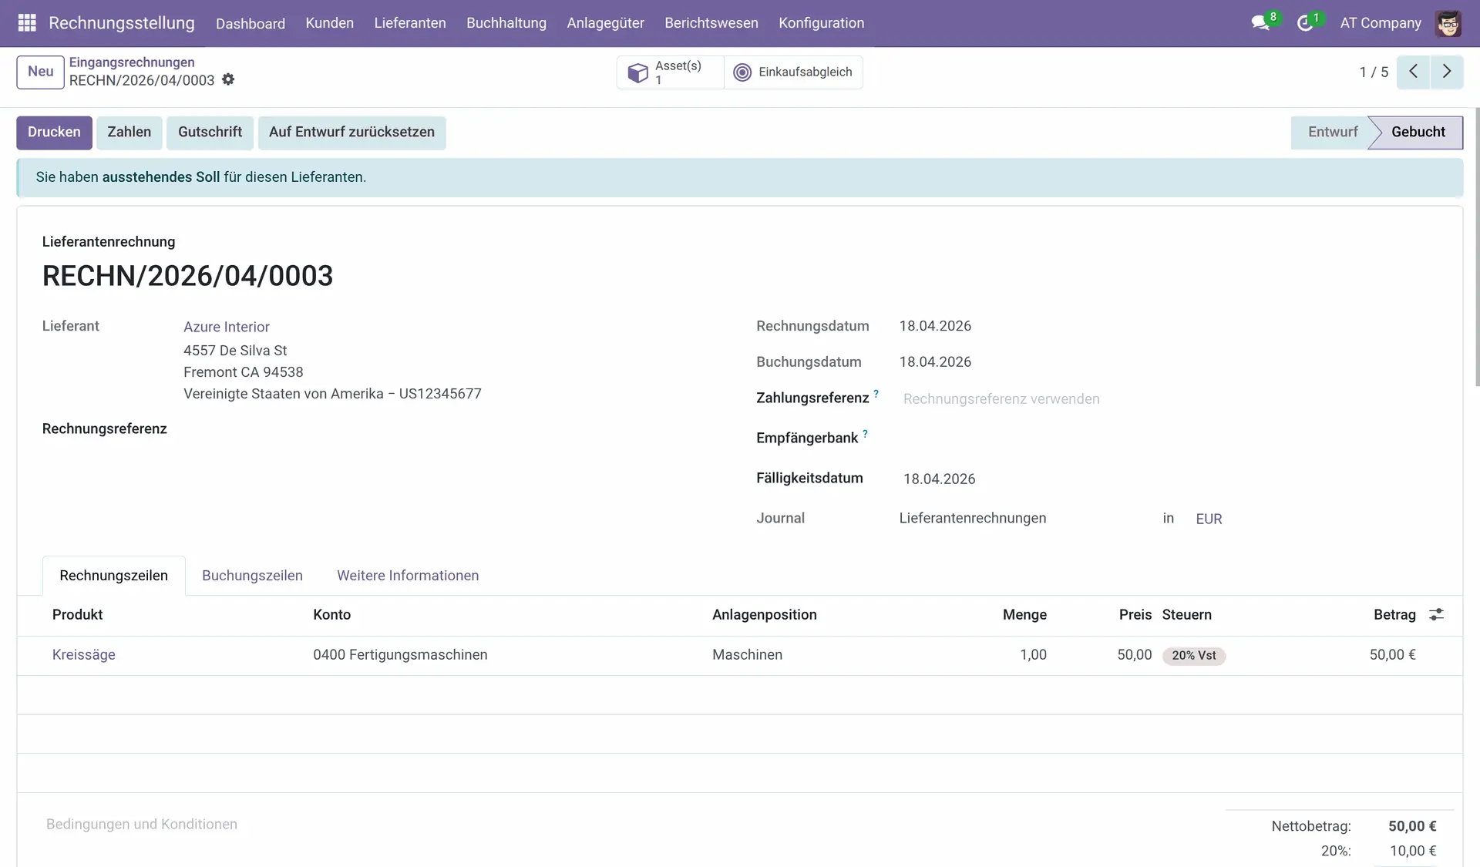Click the Zahlungsreferenz input field
Image resolution: width=1480 pixels, height=867 pixels.
1001,399
